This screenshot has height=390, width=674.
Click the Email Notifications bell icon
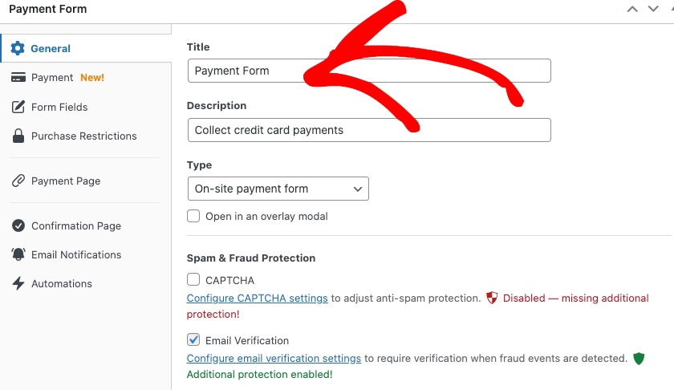(x=18, y=255)
